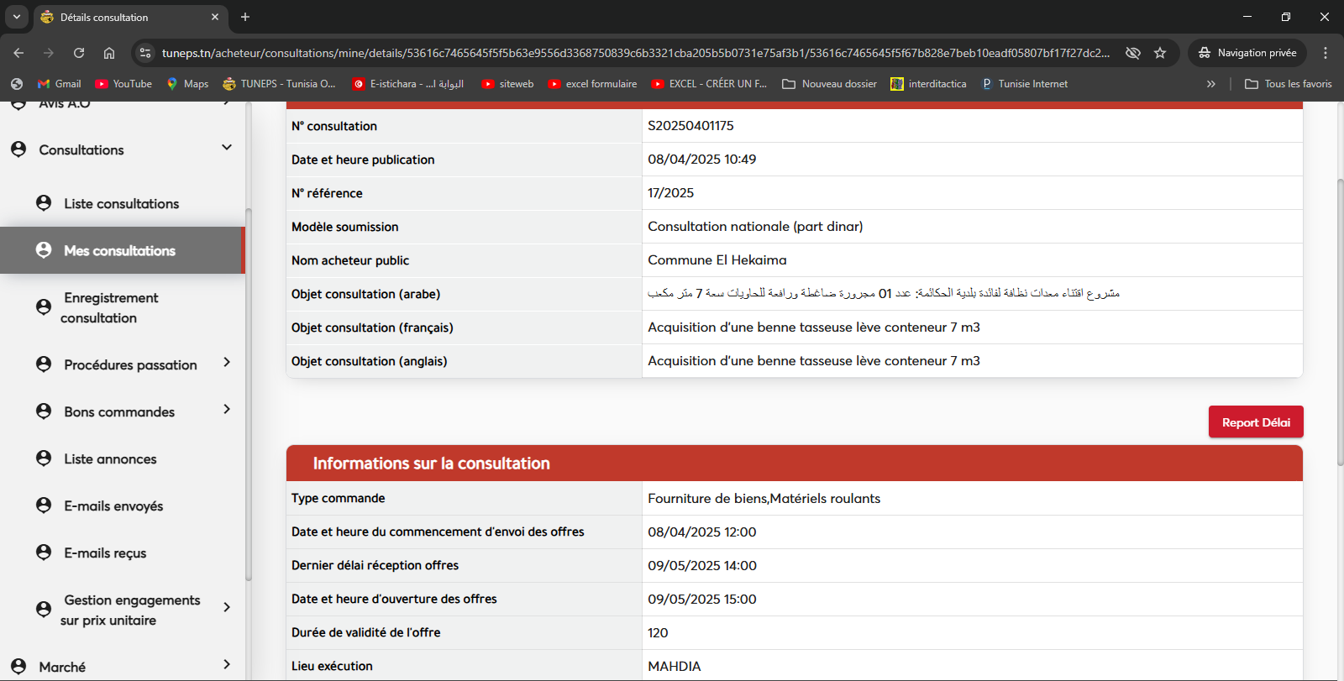Click the Arabic consultation object text
This screenshot has height=681, width=1344.
[x=884, y=293]
